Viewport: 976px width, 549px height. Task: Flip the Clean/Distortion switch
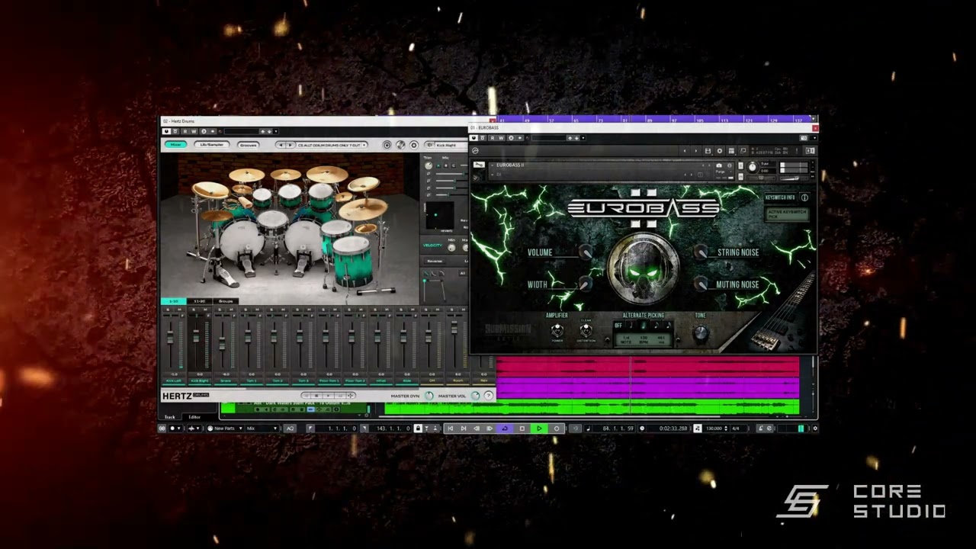click(586, 330)
